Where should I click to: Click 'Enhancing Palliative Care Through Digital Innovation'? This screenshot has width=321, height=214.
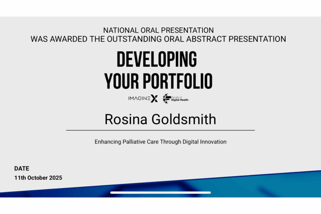click(x=160, y=142)
